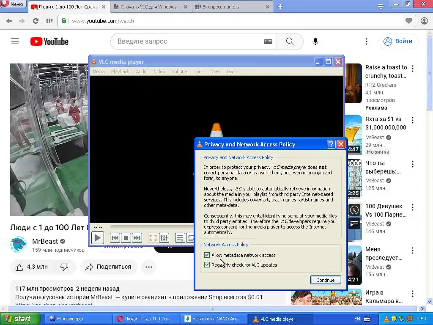Open Opera tab list menu icon
The width and height of the screenshot is (433, 325).
(381, 7)
